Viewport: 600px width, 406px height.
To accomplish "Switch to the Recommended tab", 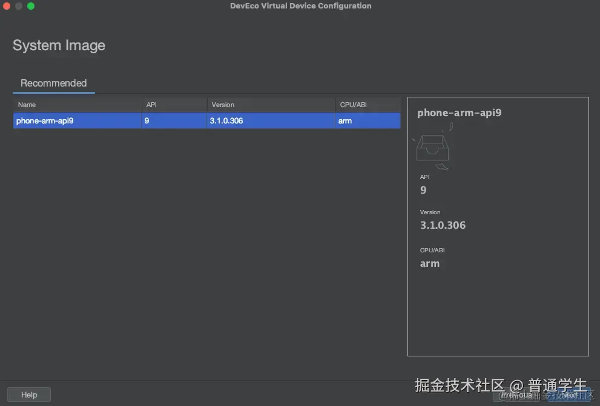I will click(x=53, y=83).
